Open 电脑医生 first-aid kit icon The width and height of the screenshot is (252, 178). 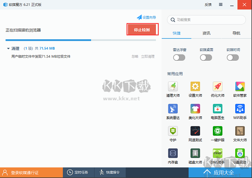click(218, 108)
